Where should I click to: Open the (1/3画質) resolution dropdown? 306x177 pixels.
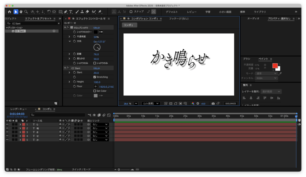151,104
